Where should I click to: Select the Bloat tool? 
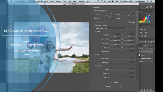(x=11, y=22)
